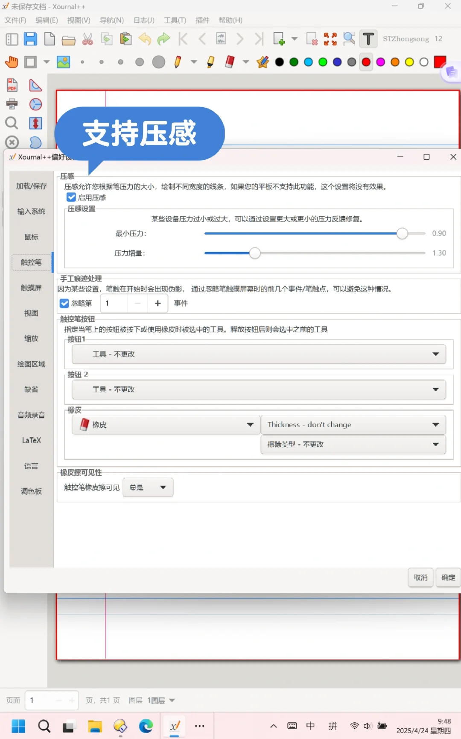
Task: Jump to the last page icon
Action: pos(259,39)
